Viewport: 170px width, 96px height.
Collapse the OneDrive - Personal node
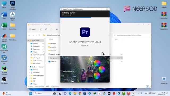(x=28, y=67)
